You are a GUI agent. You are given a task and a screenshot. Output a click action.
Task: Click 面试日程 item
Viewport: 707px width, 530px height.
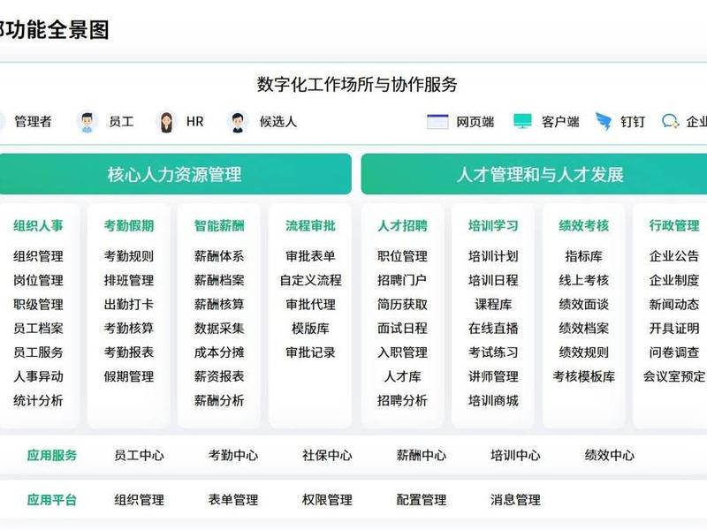click(x=402, y=328)
